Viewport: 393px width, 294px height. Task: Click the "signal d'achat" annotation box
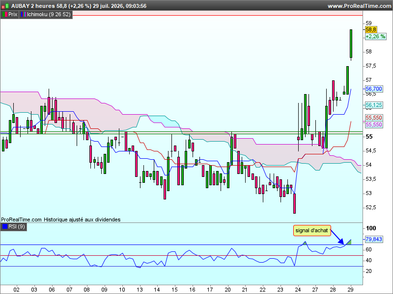click(x=312, y=230)
